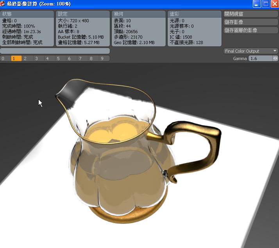Click the text '頂點: 20656'
Viewport: 279px width, 248px height.
[125, 32]
